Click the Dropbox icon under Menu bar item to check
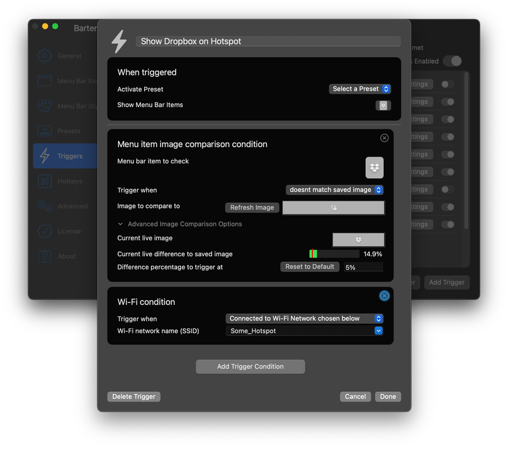The width and height of the screenshot is (508, 449). point(375,167)
